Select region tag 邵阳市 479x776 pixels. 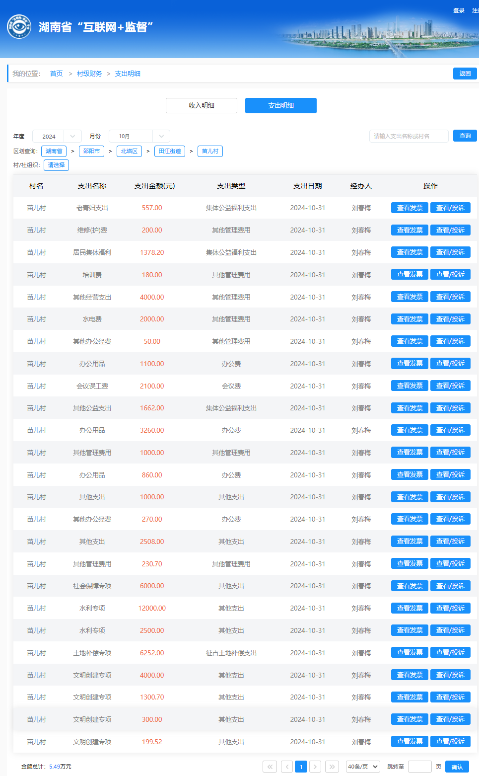pos(91,151)
